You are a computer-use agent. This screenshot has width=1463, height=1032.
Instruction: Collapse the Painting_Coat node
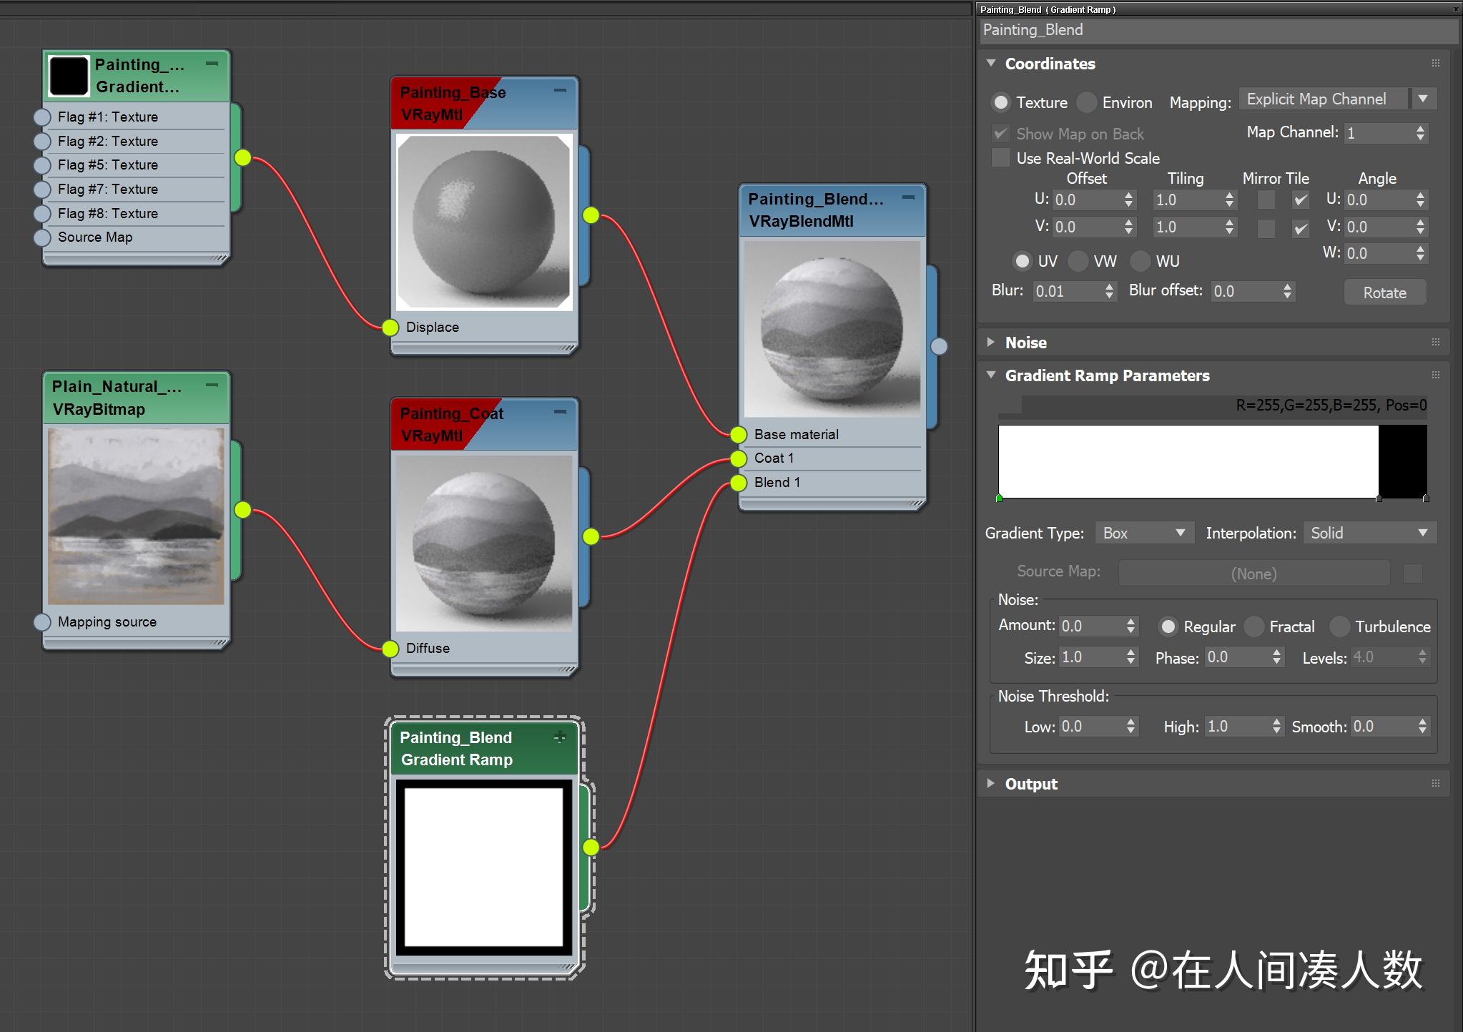pyautogui.click(x=560, y=412)
